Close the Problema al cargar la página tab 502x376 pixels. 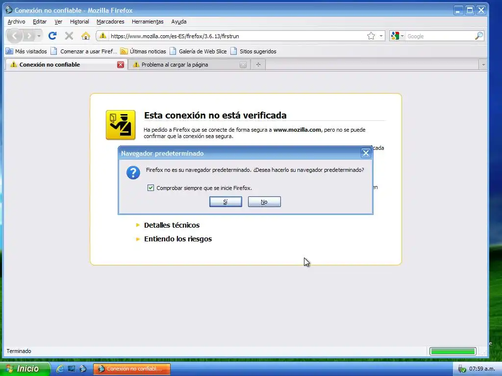(x=243, y=65)
